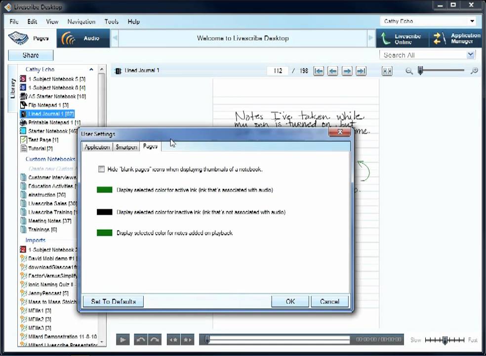Select Flip Notepad 1
This screenshot has height=356, width=486.
coord(44,105)
